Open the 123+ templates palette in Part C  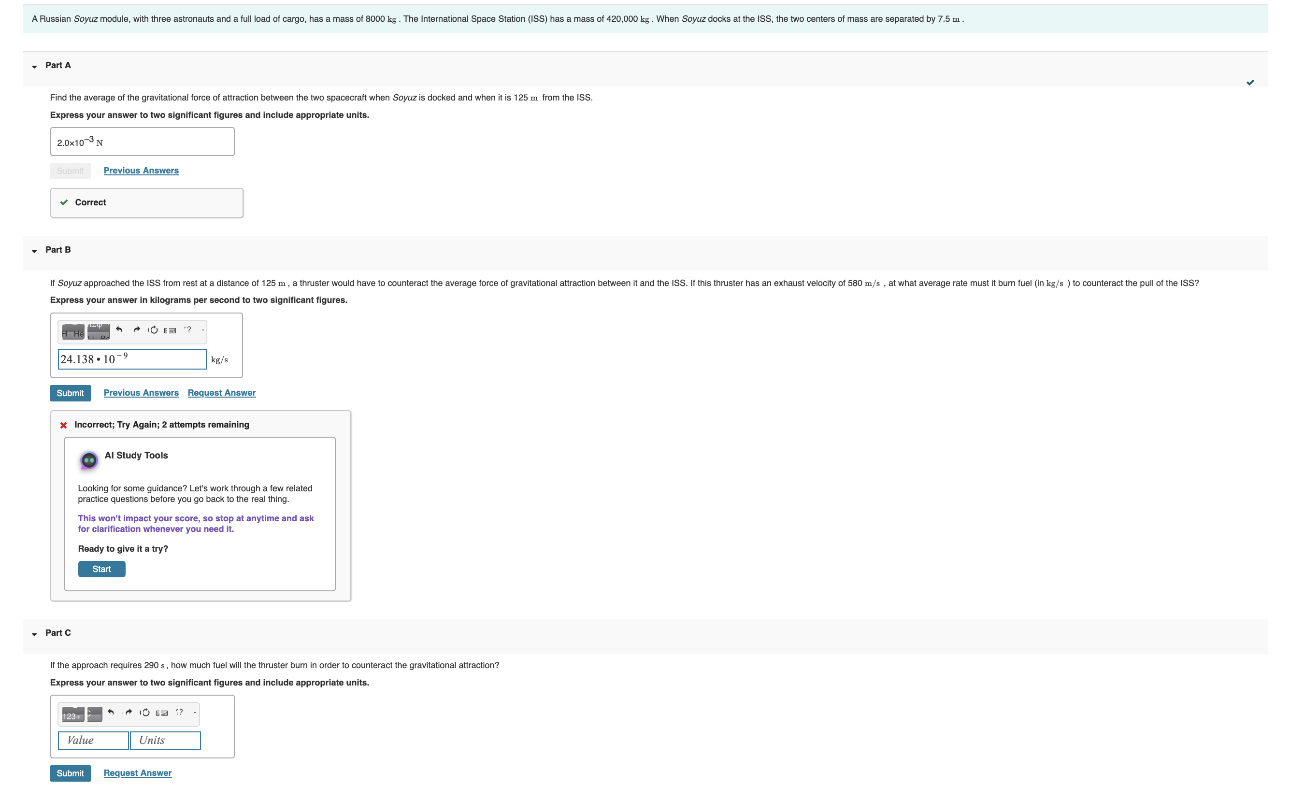point(73,714)
